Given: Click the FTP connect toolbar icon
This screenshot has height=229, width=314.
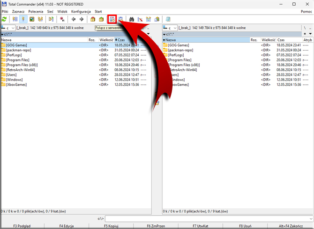Looking at the screenshot, I should click(x=112, y=19).
